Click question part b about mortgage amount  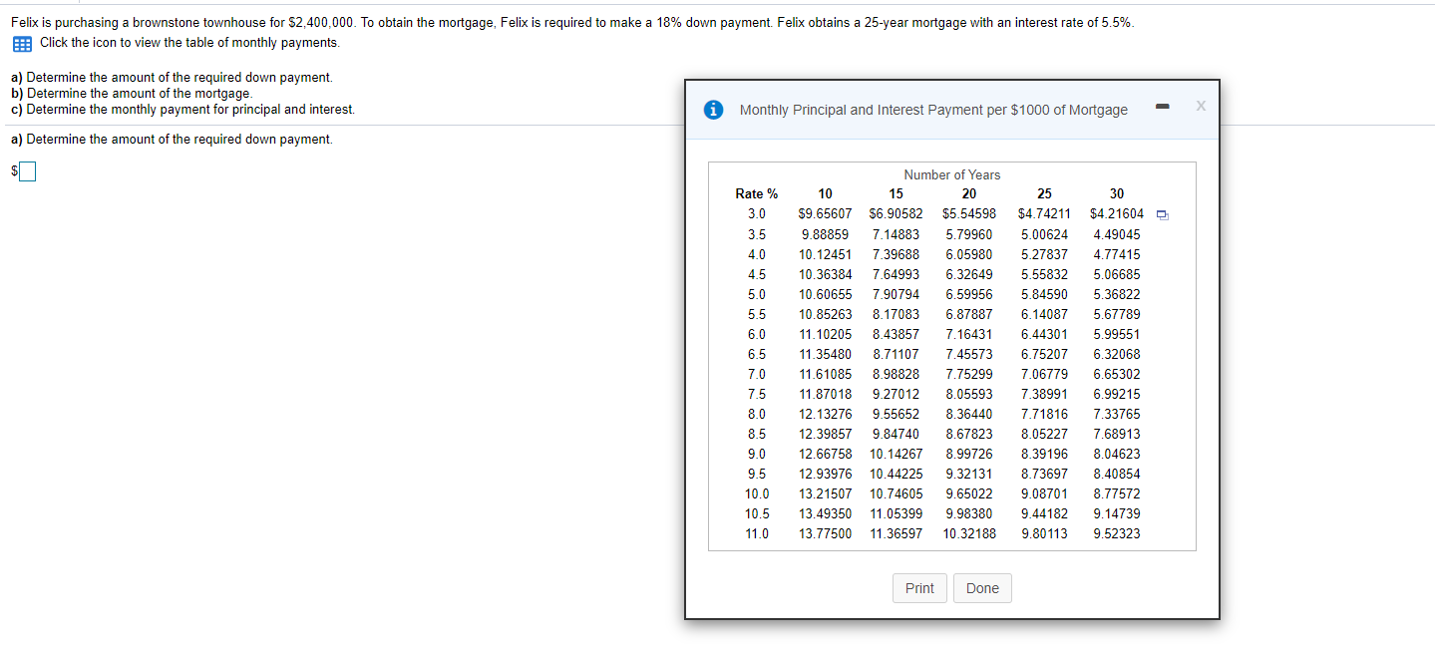pos(132,93)
